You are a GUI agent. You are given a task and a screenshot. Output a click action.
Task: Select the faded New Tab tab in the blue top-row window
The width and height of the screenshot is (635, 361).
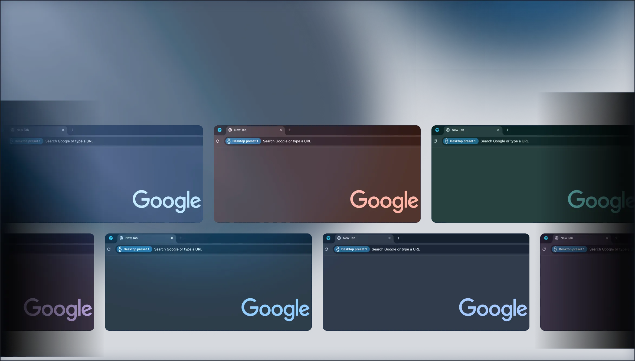tap(38, 130)
